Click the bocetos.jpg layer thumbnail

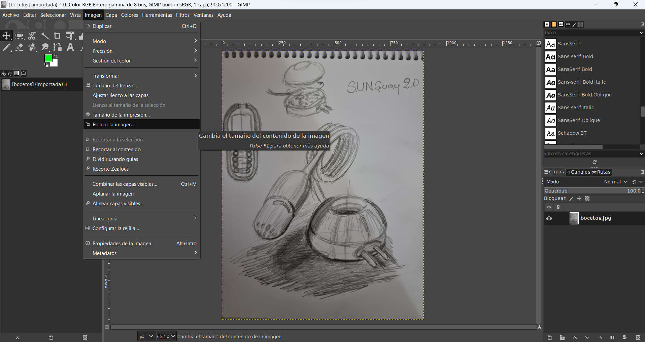coord(574,218)
